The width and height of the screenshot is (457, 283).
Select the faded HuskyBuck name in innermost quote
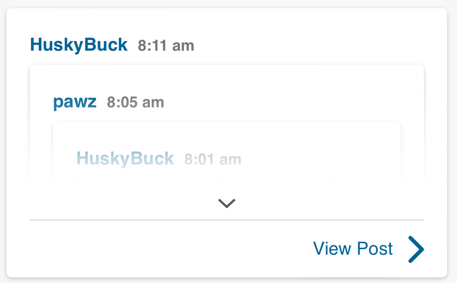[125, 158]
